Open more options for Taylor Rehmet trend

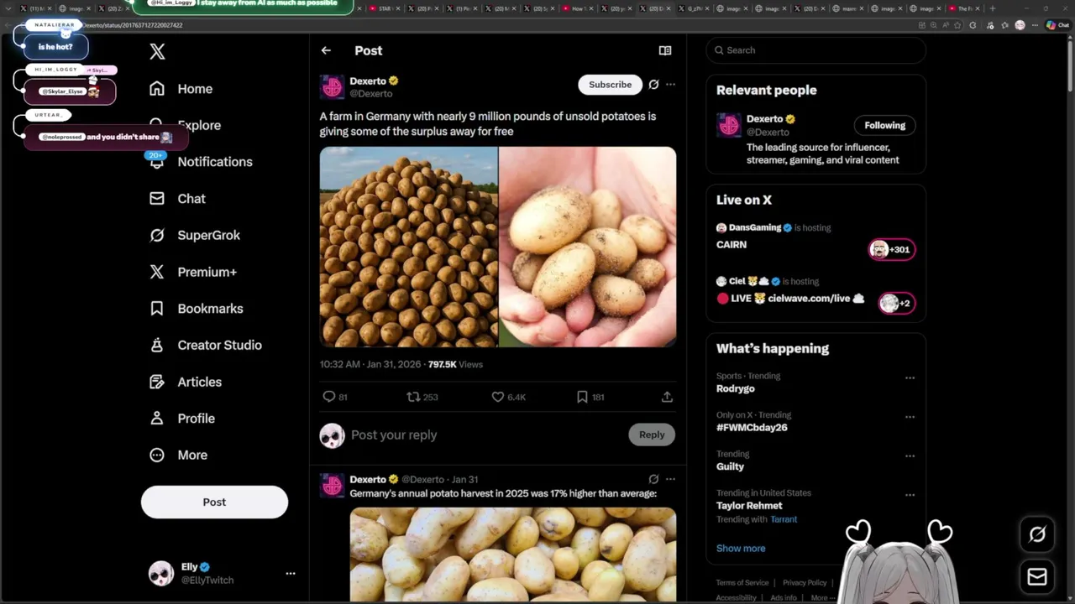[910, 495]
